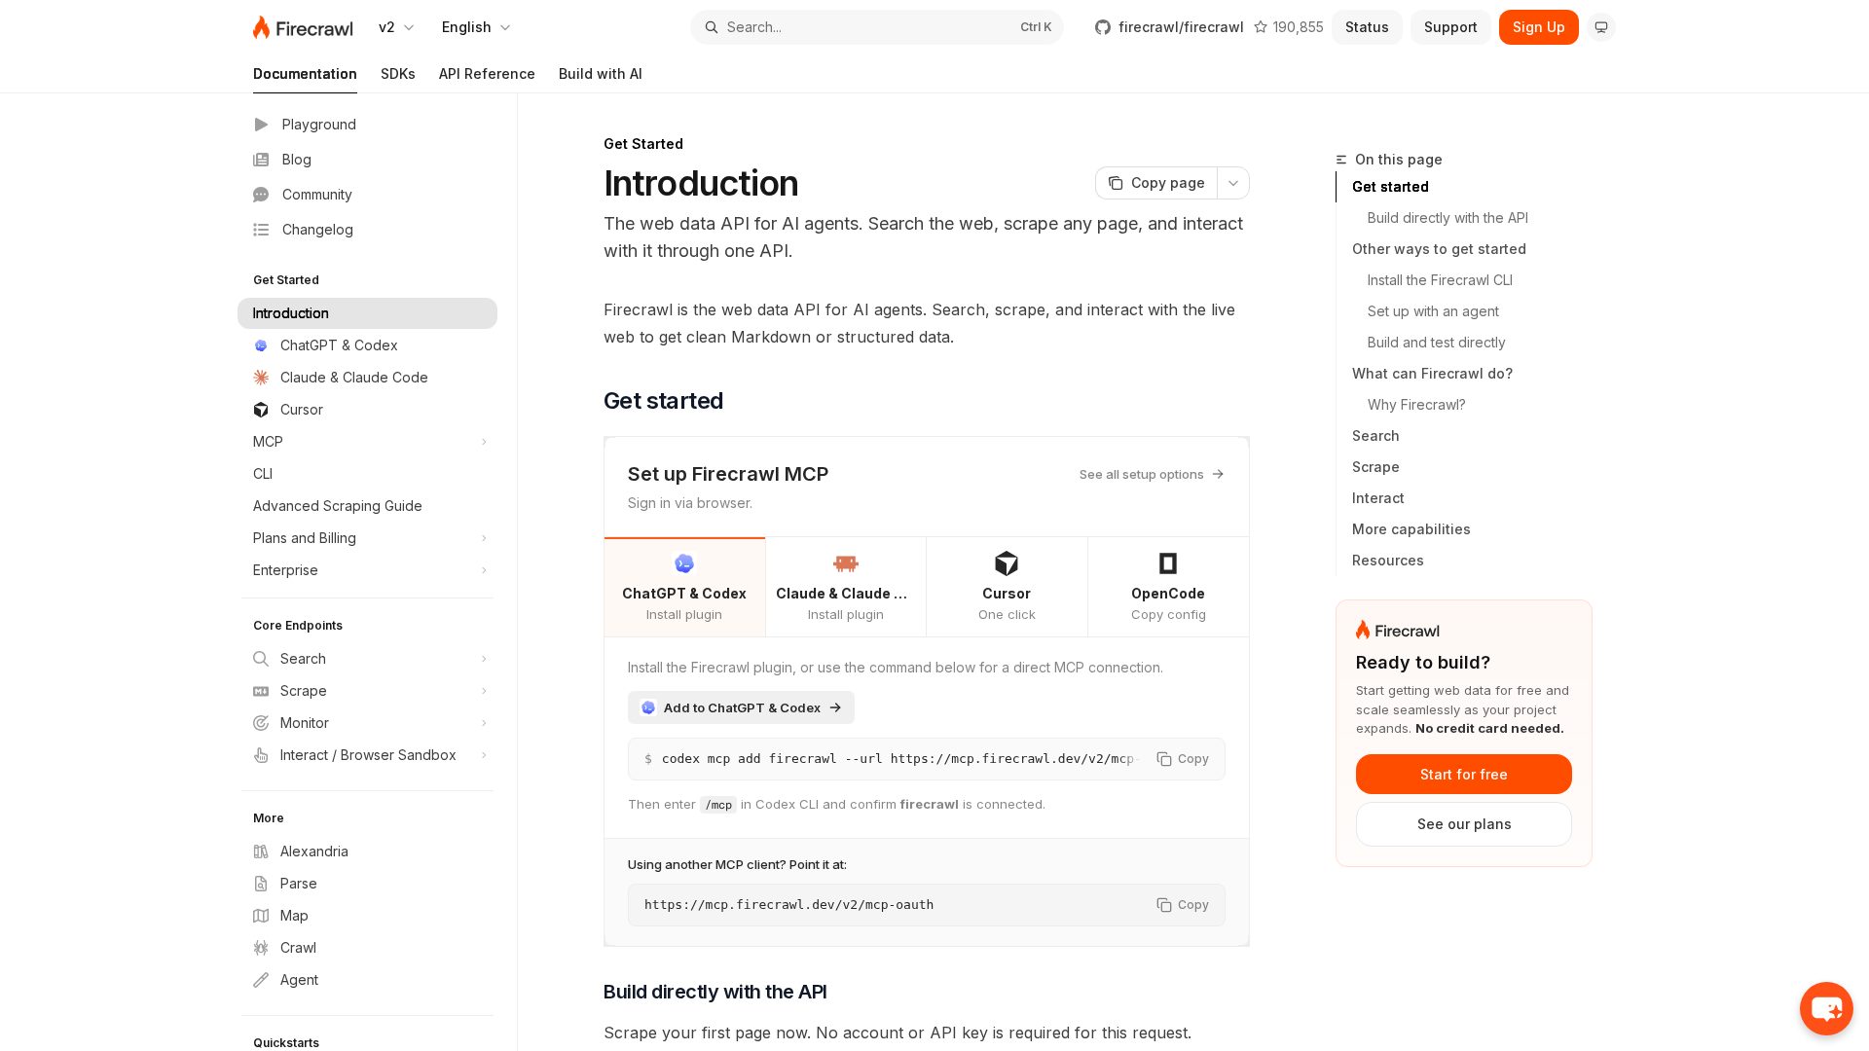1869x1051 pixels.
Task: Open the Agent pencil icon
Action: click(x=261, y=980)
